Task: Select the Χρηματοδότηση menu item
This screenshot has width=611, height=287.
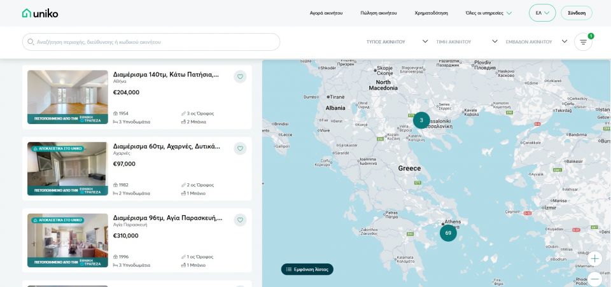Action: click(x=431, y=13)
